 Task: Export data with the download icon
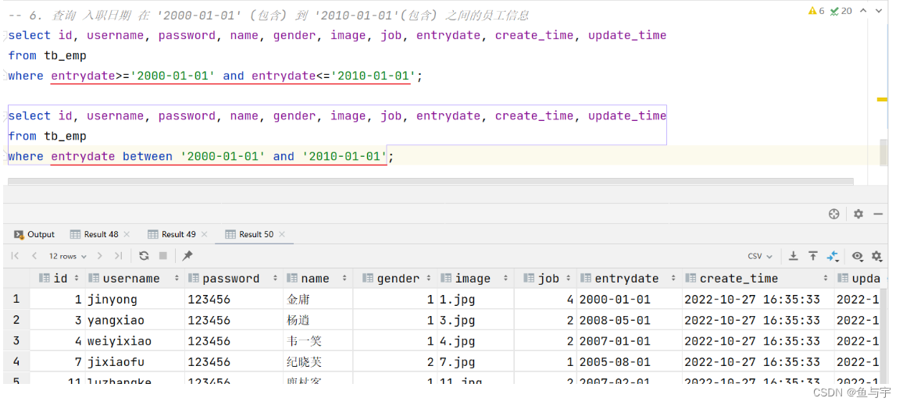793,256
